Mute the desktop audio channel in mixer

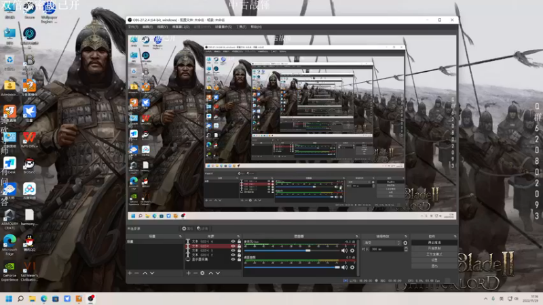(344, 267)
